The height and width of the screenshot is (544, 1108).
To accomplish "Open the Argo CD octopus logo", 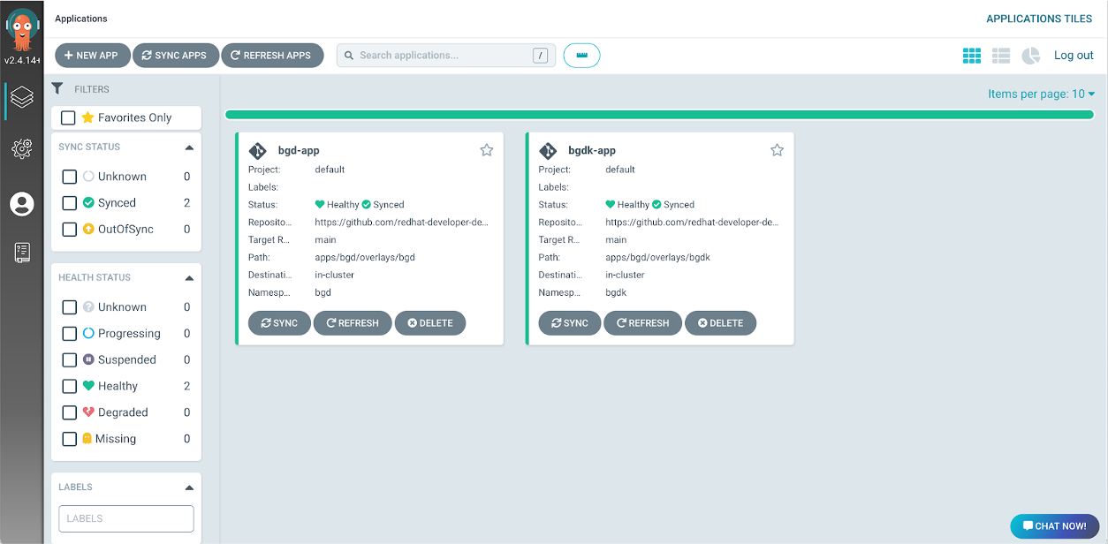I will point(21,30).
